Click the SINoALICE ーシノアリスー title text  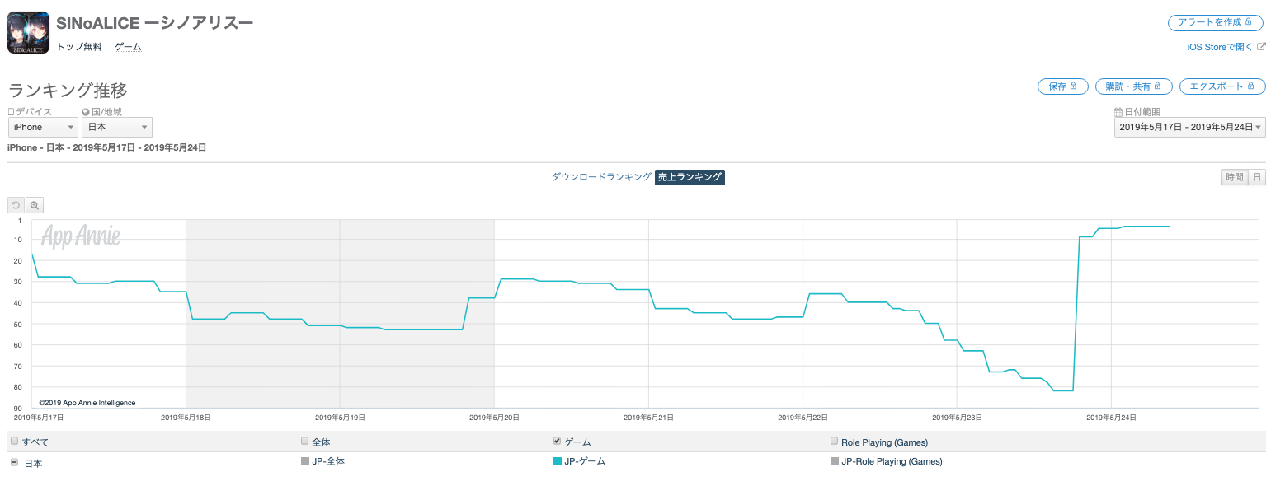point(155,23)
